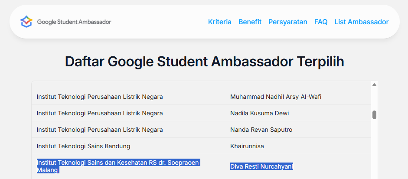408x179 pixels.
Task: Select the Nanda Revan Saputro entry
Action: pos(261,130)
